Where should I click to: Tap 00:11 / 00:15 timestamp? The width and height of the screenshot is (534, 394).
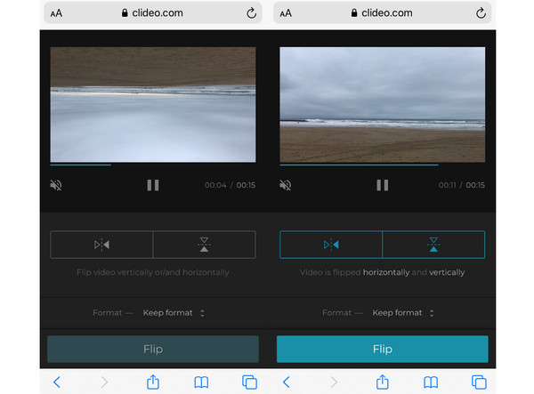(461, 185)
